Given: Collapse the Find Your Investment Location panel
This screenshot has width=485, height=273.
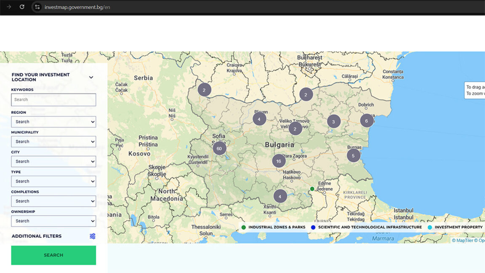Looking at the screenshot, I should [x=91, y=77].
